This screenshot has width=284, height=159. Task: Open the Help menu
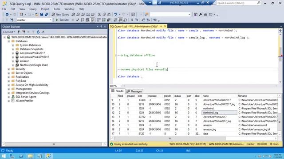click(x=81, y=9)
